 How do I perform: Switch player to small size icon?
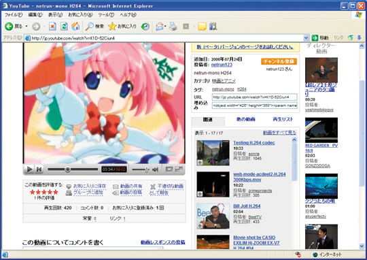pos(169,169)
